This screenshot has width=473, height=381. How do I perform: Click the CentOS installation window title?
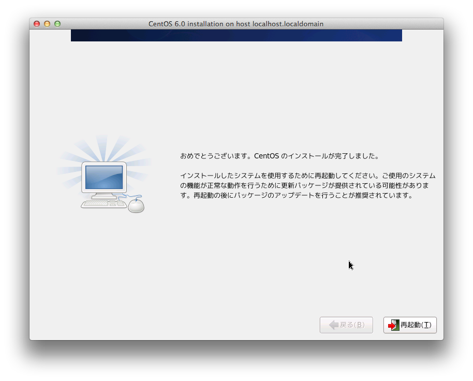[x=236, y=24]
